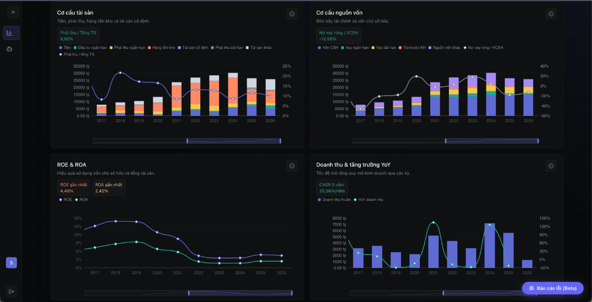Click the CAGR 5 năm 20,56%/năm stat card

(332, 188)
